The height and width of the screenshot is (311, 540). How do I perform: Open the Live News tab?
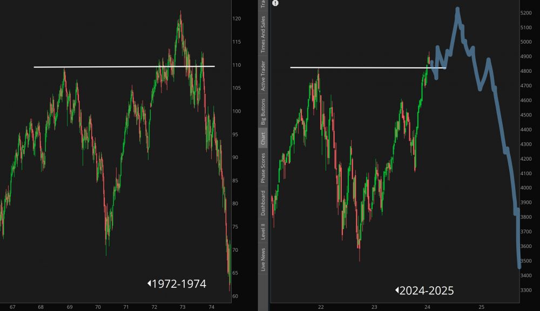click(263, 260)
